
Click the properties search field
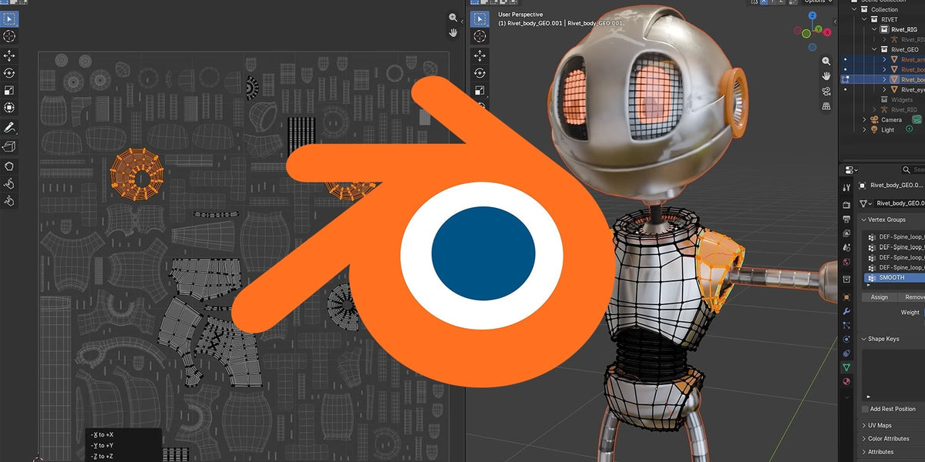click(914, 169)
